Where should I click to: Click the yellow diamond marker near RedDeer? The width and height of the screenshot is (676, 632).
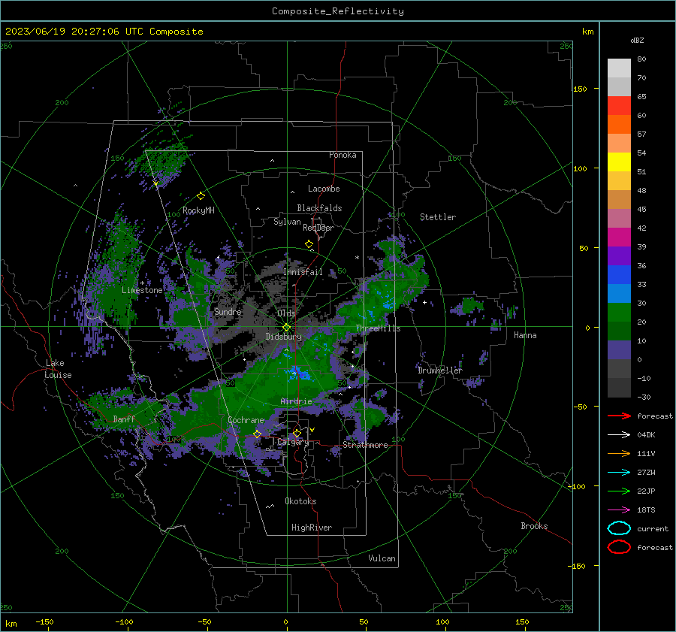coord(309,244)
